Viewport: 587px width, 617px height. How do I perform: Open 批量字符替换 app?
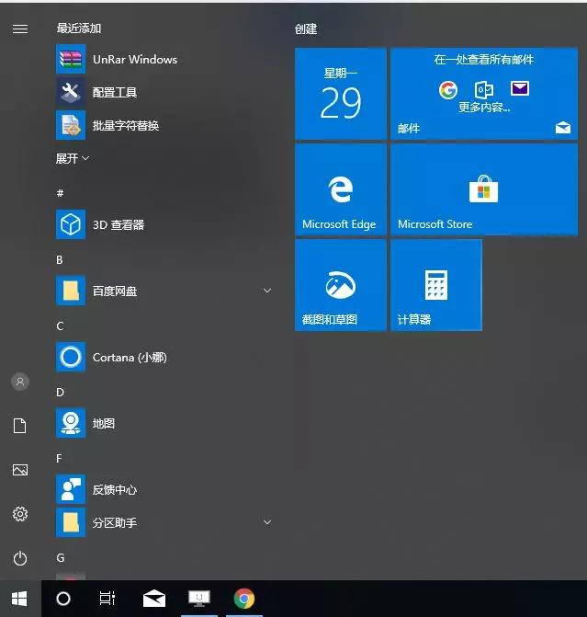click(125, 125)
